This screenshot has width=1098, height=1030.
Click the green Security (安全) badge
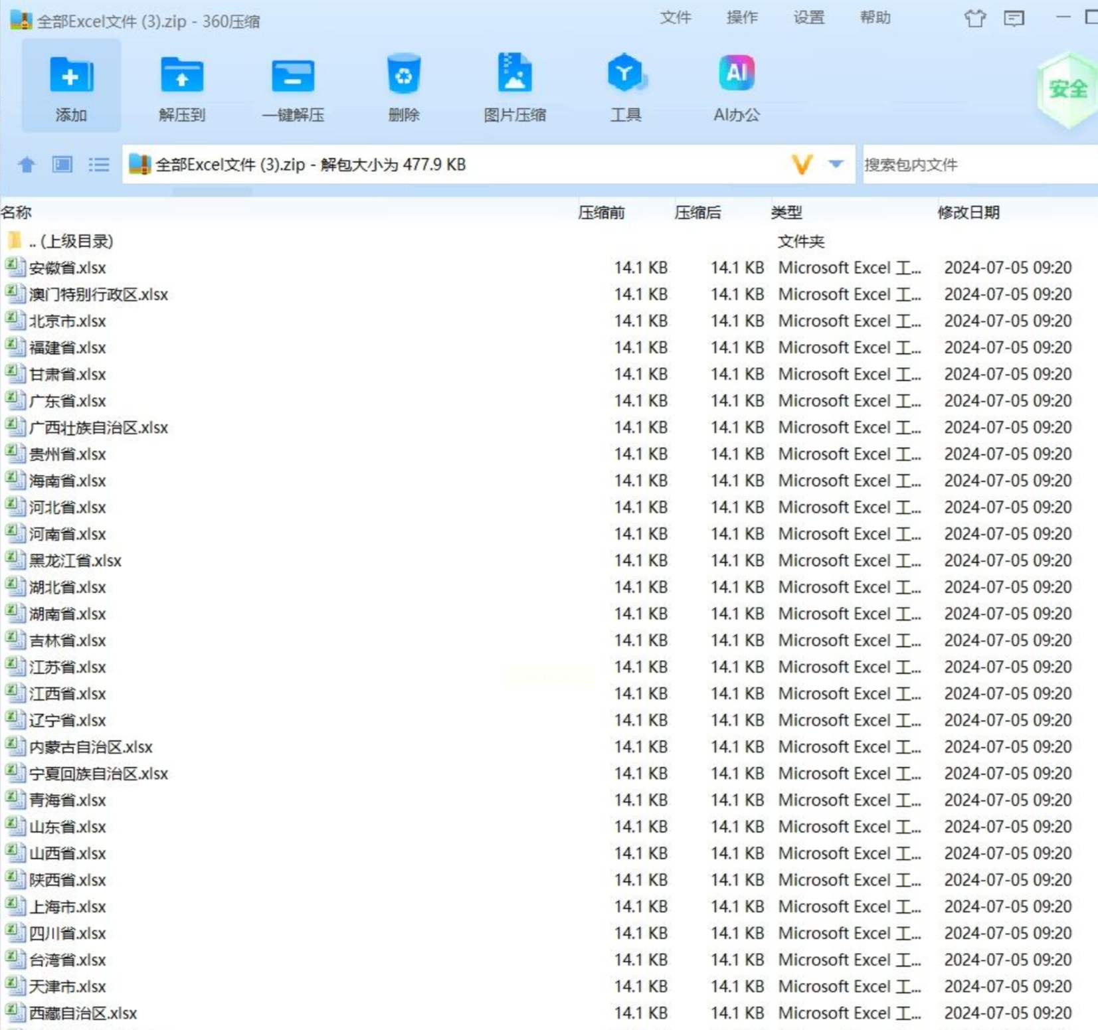1067,89
